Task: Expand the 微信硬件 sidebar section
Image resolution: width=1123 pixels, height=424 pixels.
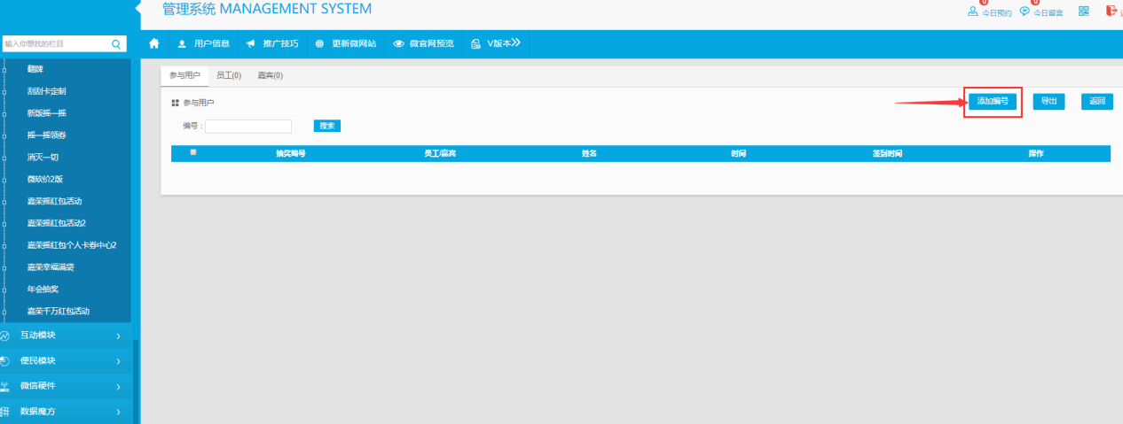Action: (62, 386)
